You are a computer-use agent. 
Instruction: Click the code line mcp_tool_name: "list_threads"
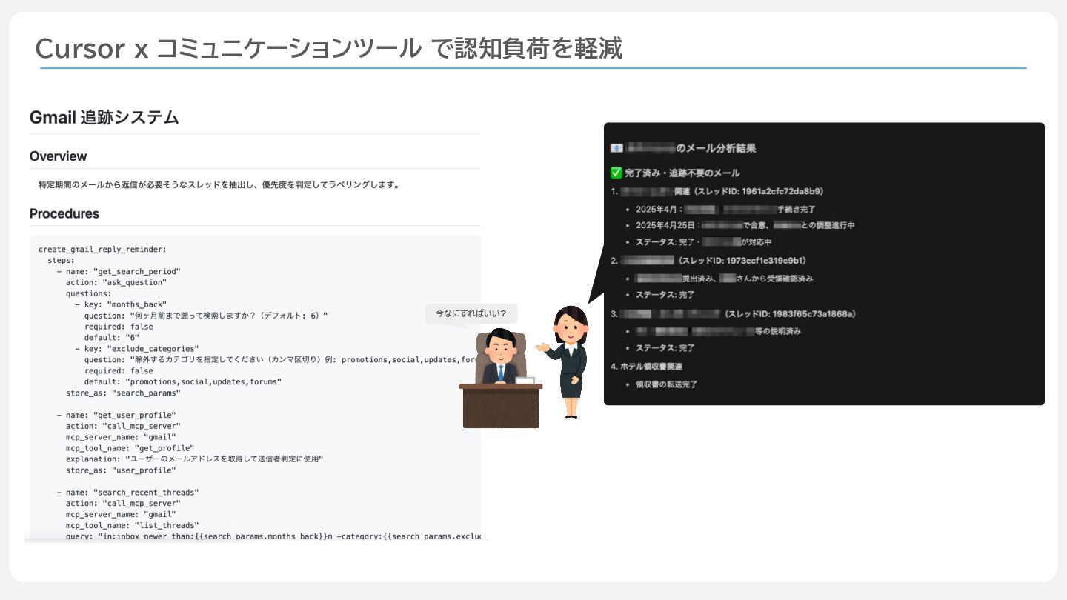click(133, 526)
